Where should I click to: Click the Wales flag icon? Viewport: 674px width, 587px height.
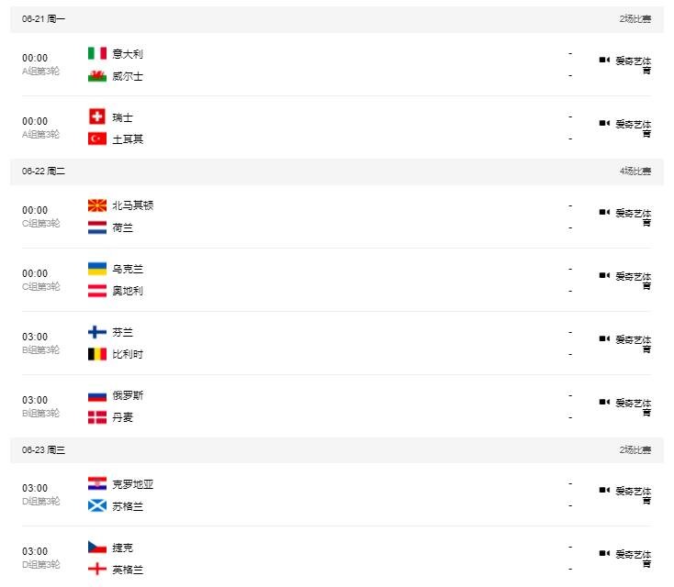point(96,76)
